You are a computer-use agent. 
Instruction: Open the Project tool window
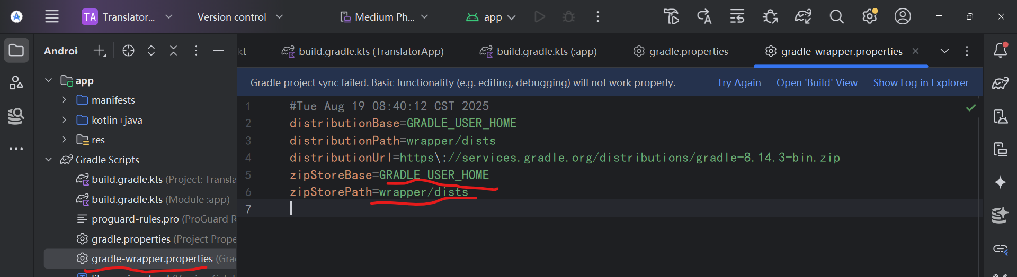point(16,51)
